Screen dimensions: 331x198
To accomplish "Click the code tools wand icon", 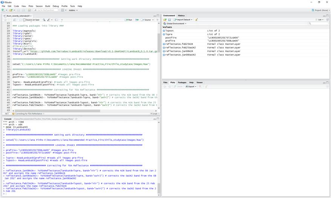I will (x=49, y=20).
